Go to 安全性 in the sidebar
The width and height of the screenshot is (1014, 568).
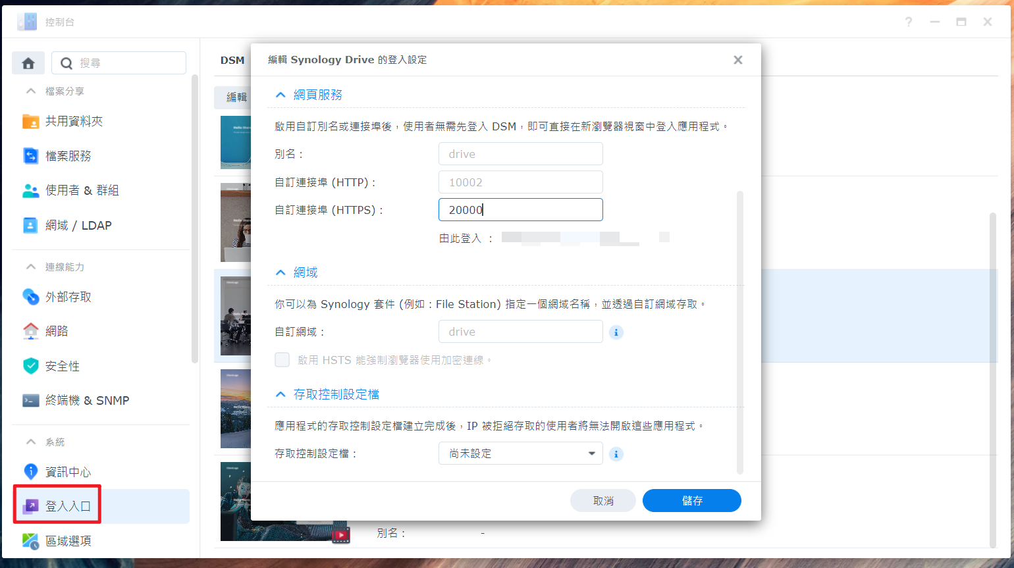[101, 366]
